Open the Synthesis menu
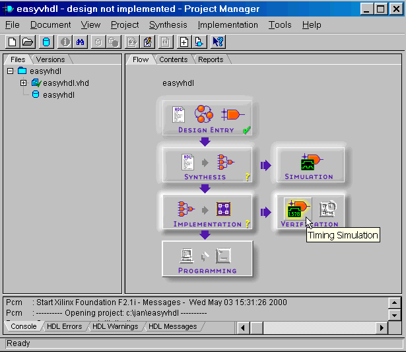The width and height of the screenshot is (406, 352). 168,24
